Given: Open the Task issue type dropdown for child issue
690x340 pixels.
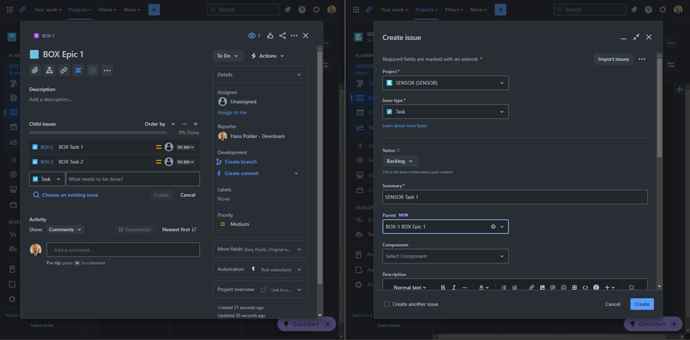Looking at the screenshot, I should click(47, 179).
